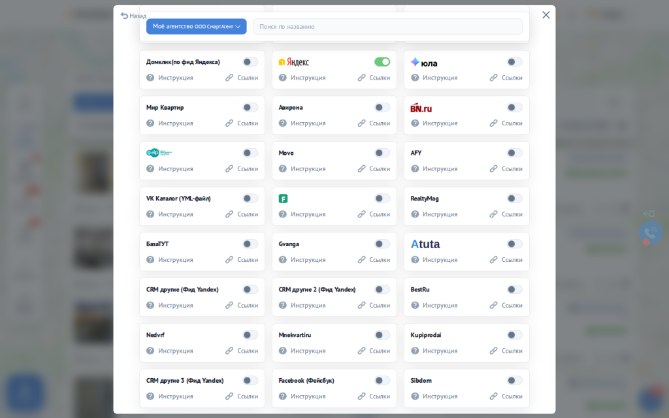Click the chain icon in AFY card

click(494, 169)
